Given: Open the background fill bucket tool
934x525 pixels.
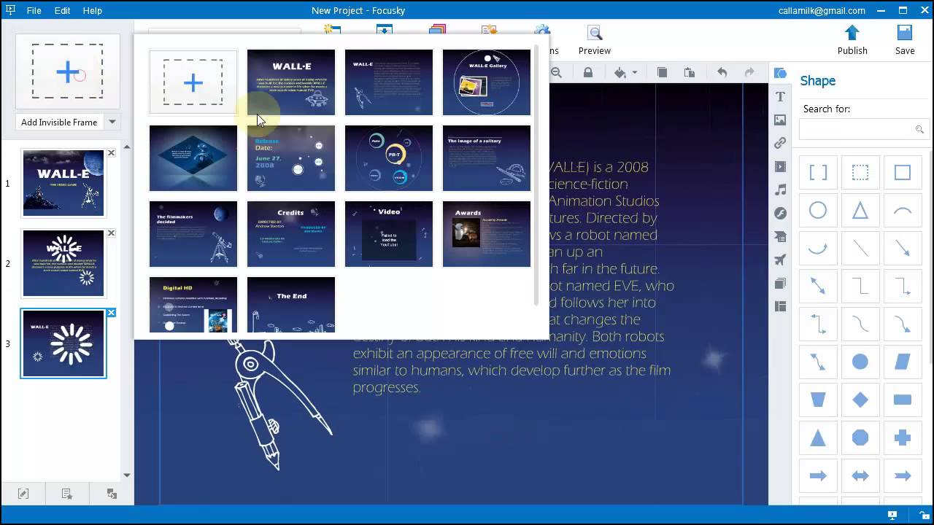Looking at the screenshot, I should point(620,73).
